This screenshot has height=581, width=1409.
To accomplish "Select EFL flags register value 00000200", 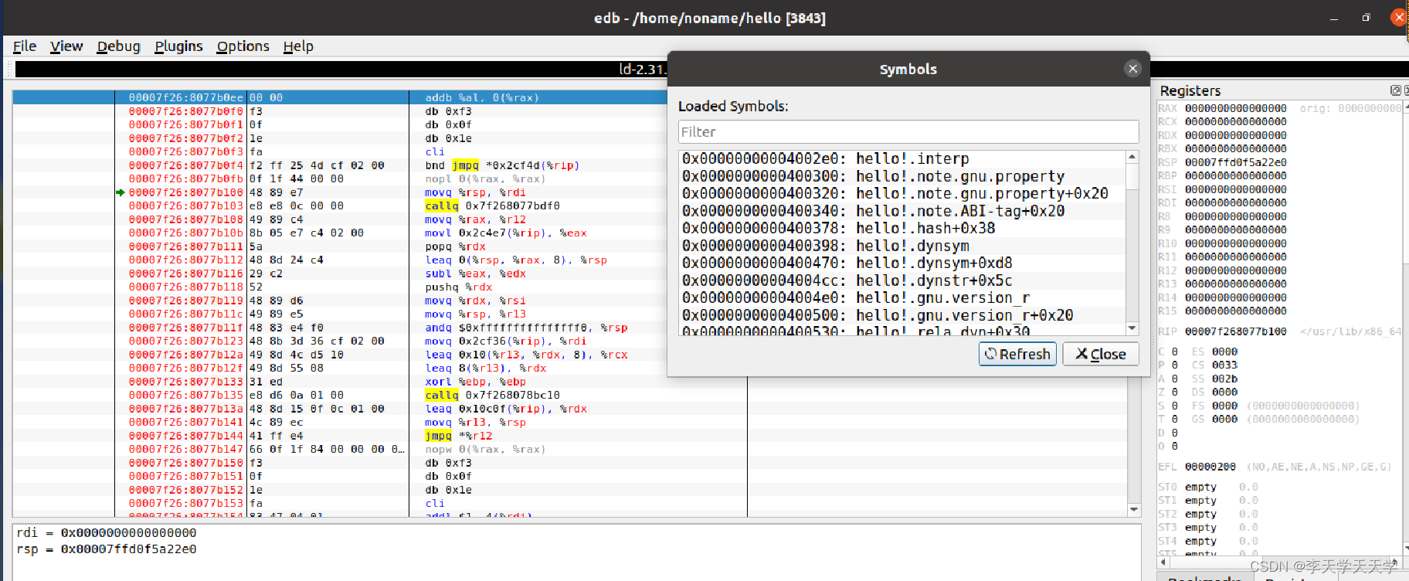I will pyautogui.click(x=1210, y=467).
